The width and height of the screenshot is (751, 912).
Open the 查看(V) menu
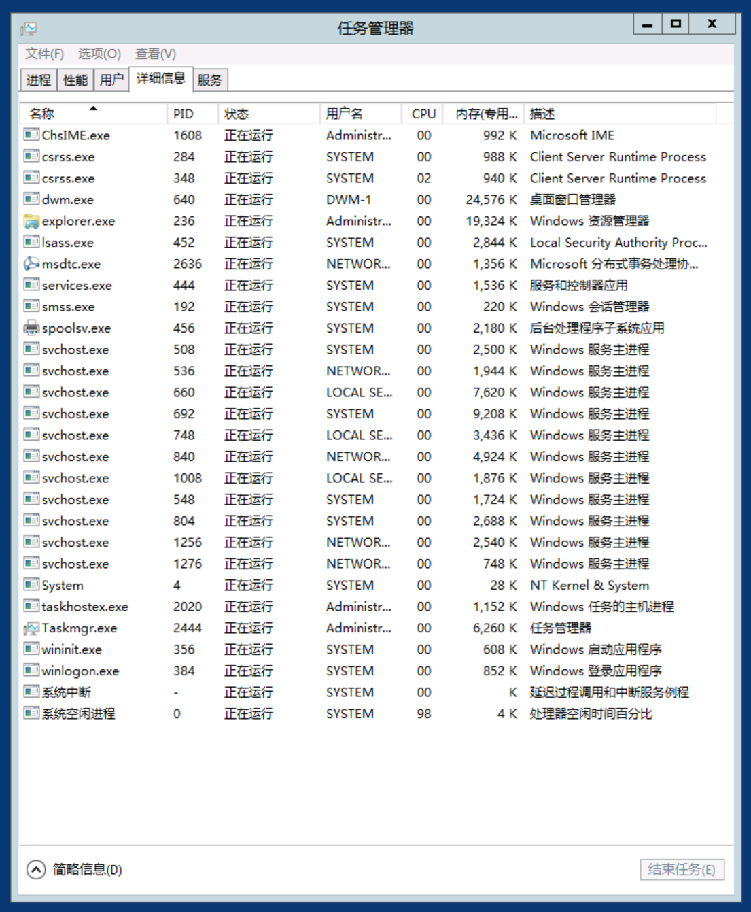click(x=156, y=54)
